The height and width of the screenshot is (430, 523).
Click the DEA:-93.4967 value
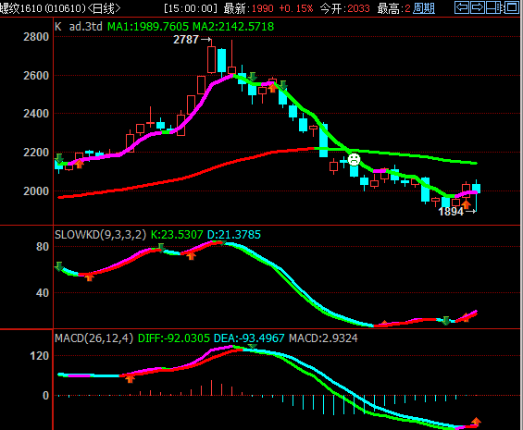(249, 338)
